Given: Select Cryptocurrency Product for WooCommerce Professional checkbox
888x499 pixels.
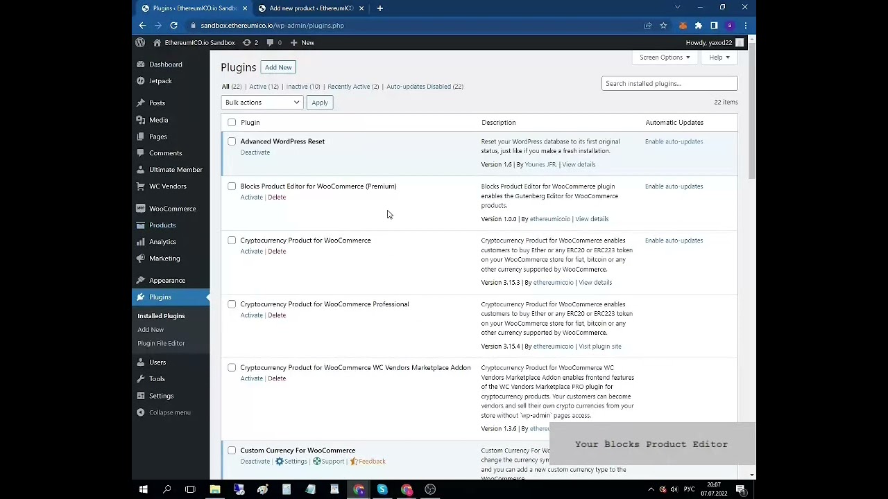Looking at the screenshot, I should [232, 304].
